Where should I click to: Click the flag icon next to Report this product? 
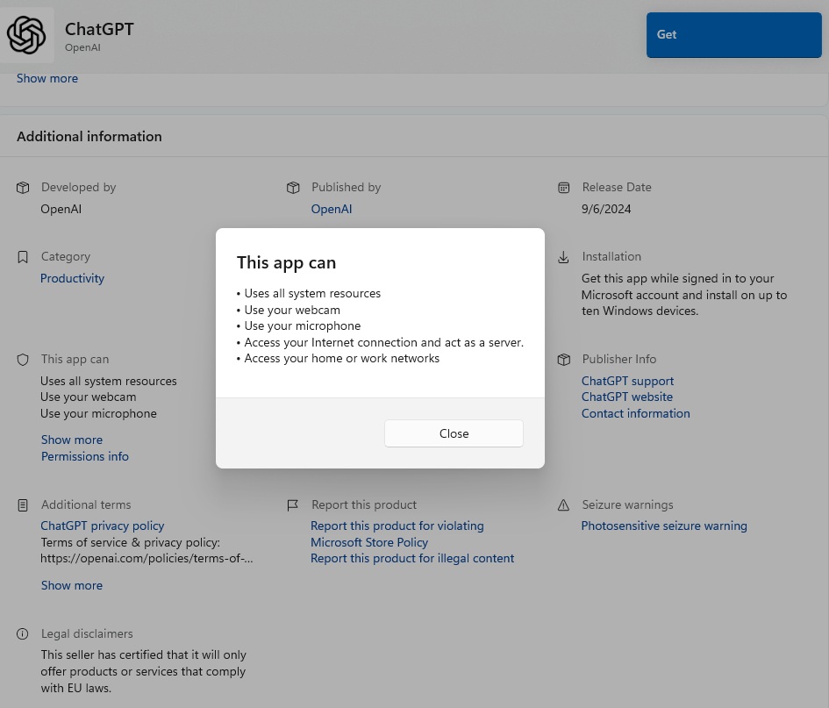tap(293, 505)
